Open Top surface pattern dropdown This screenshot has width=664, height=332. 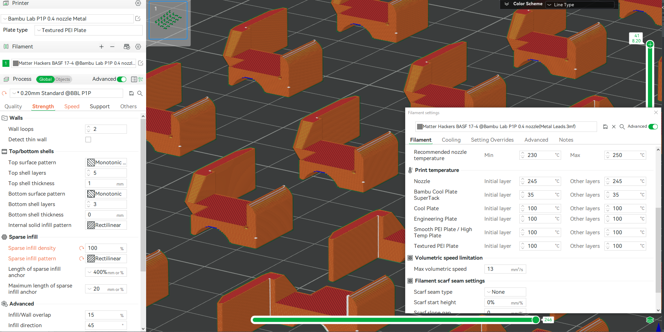[106, 163]
